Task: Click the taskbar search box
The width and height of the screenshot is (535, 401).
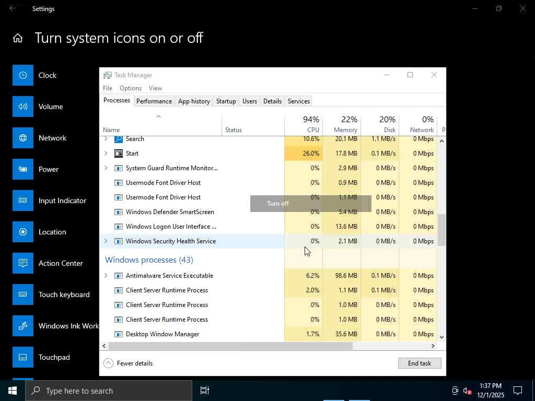Action: [109, 391]
